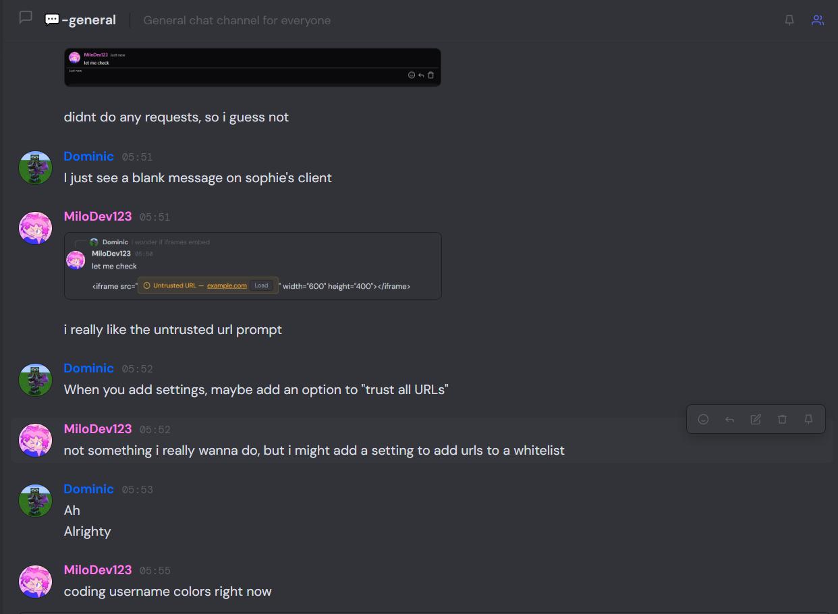This screenshot has height=614, width=838.
Task: Open MiloDev123's avatar on the 05:51 message
Action: (35, 228)
